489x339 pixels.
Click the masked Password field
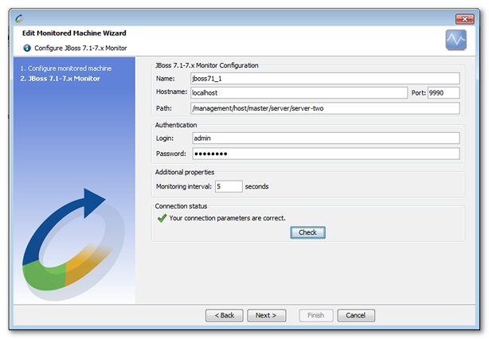pyautogui.click(x=326, y=154)
